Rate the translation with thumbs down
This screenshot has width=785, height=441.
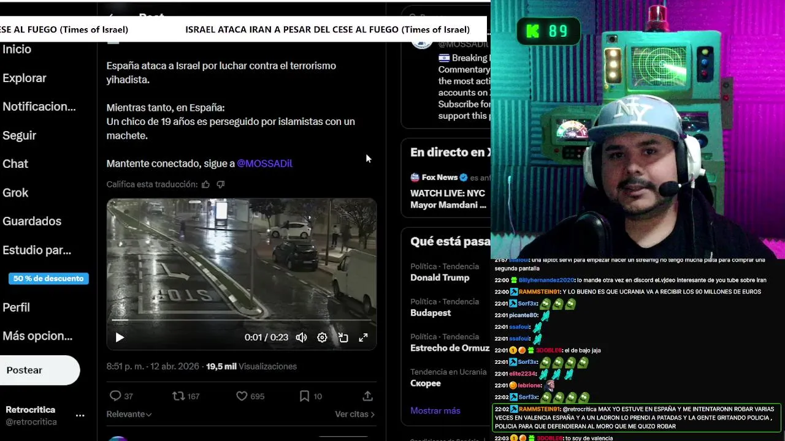pyautogui.click(x=221, y=184)
